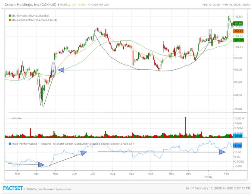Click the FACTSET logo
The image size is (251, 194).
click(13, 188)
